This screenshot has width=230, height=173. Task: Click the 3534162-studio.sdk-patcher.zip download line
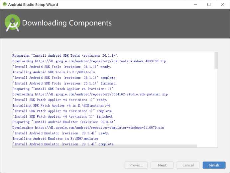point(90,94)
